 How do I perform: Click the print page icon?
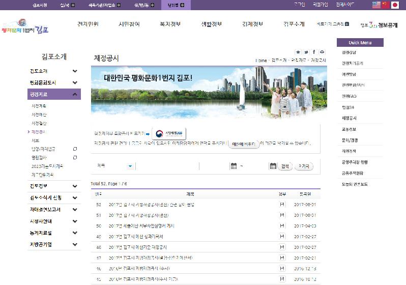click(323, 52)
